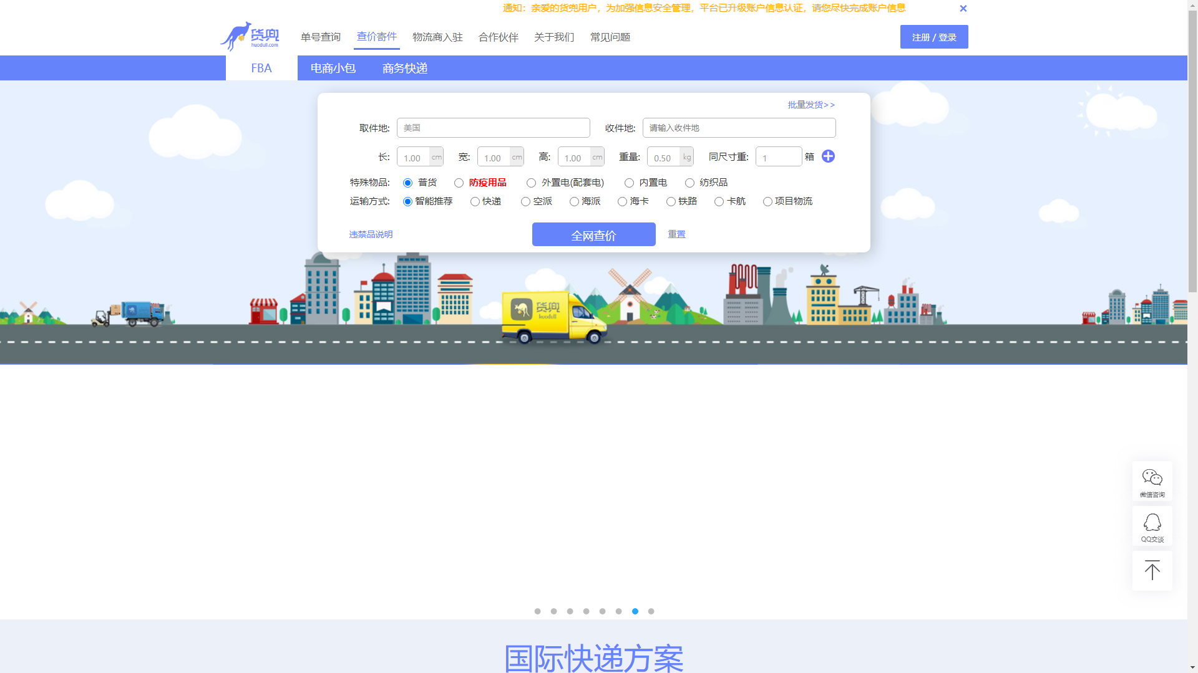Select the 防疫用品 radio option

[459, 183]
